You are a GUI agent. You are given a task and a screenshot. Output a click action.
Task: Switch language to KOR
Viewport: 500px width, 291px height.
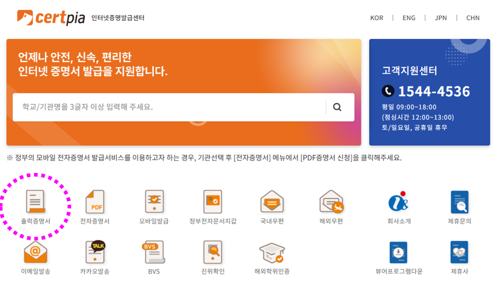point(377,18)
